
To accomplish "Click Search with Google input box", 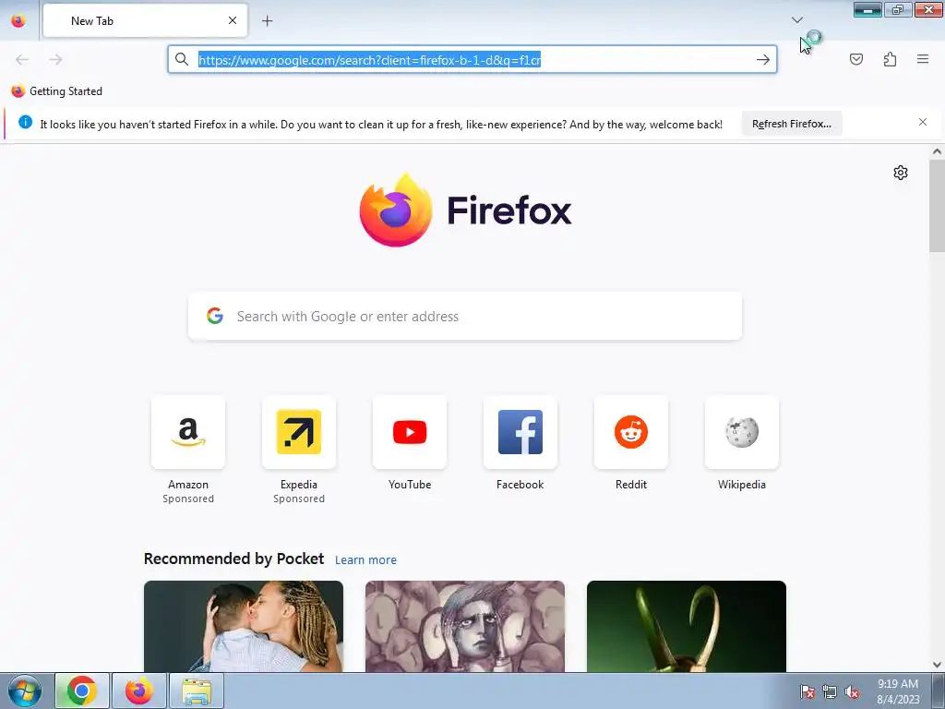I will click(x=465, y=316).
